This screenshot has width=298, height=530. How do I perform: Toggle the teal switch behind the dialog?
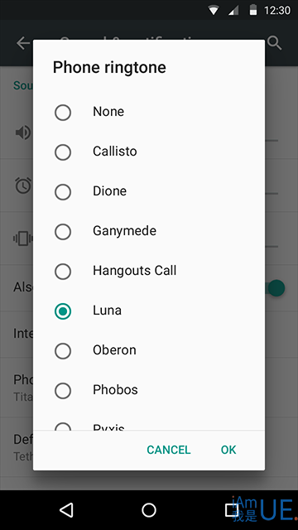276,288
